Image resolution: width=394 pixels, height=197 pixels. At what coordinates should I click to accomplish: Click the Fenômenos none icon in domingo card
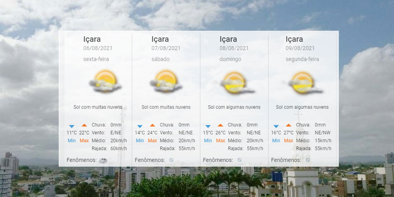(239, 160)
